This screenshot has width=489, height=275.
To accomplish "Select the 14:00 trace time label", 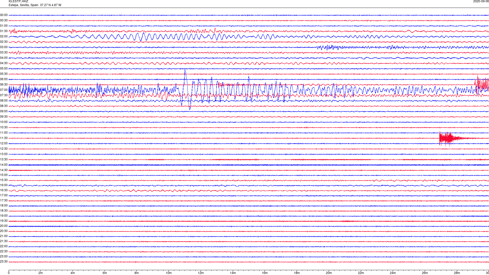I will (4, 165).
